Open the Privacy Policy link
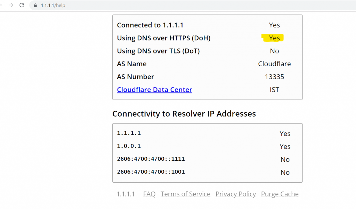 click(x=235, y=194)
